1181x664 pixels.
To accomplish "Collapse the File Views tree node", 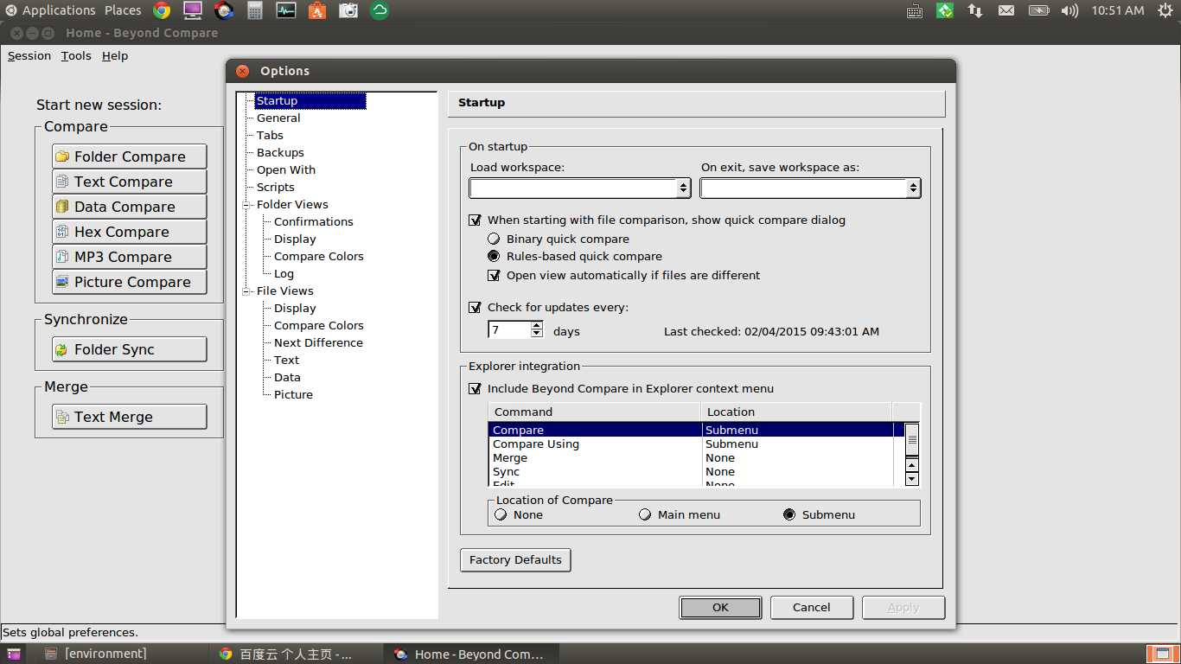I will [x=246, y=291].
